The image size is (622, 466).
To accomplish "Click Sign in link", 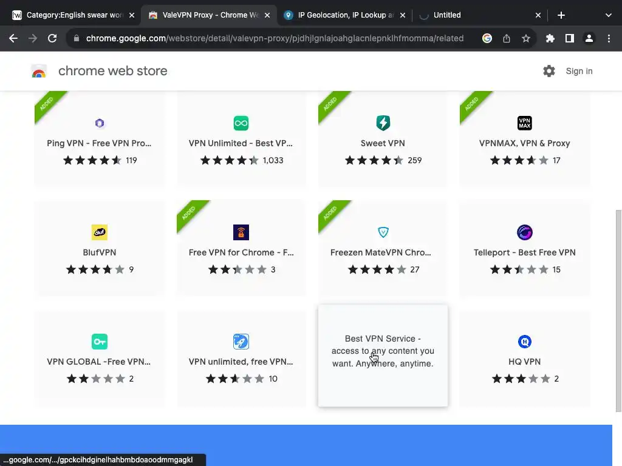I will 579,71.
